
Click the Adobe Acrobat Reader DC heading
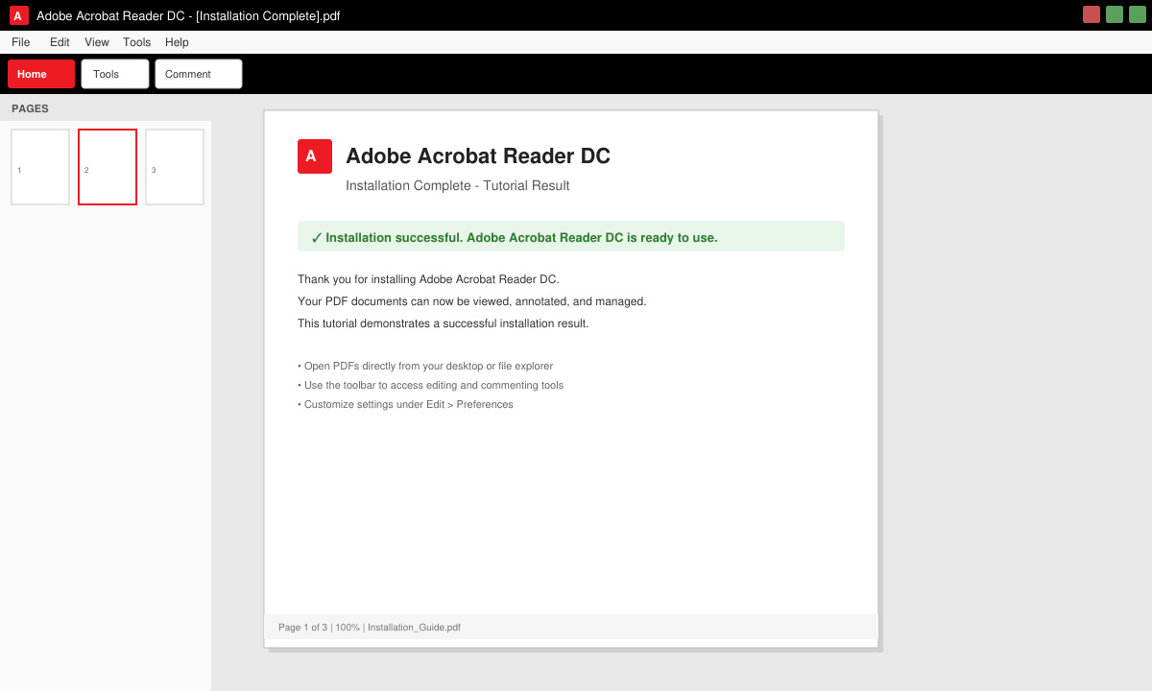pyautogui.click(x=478, y=155)
